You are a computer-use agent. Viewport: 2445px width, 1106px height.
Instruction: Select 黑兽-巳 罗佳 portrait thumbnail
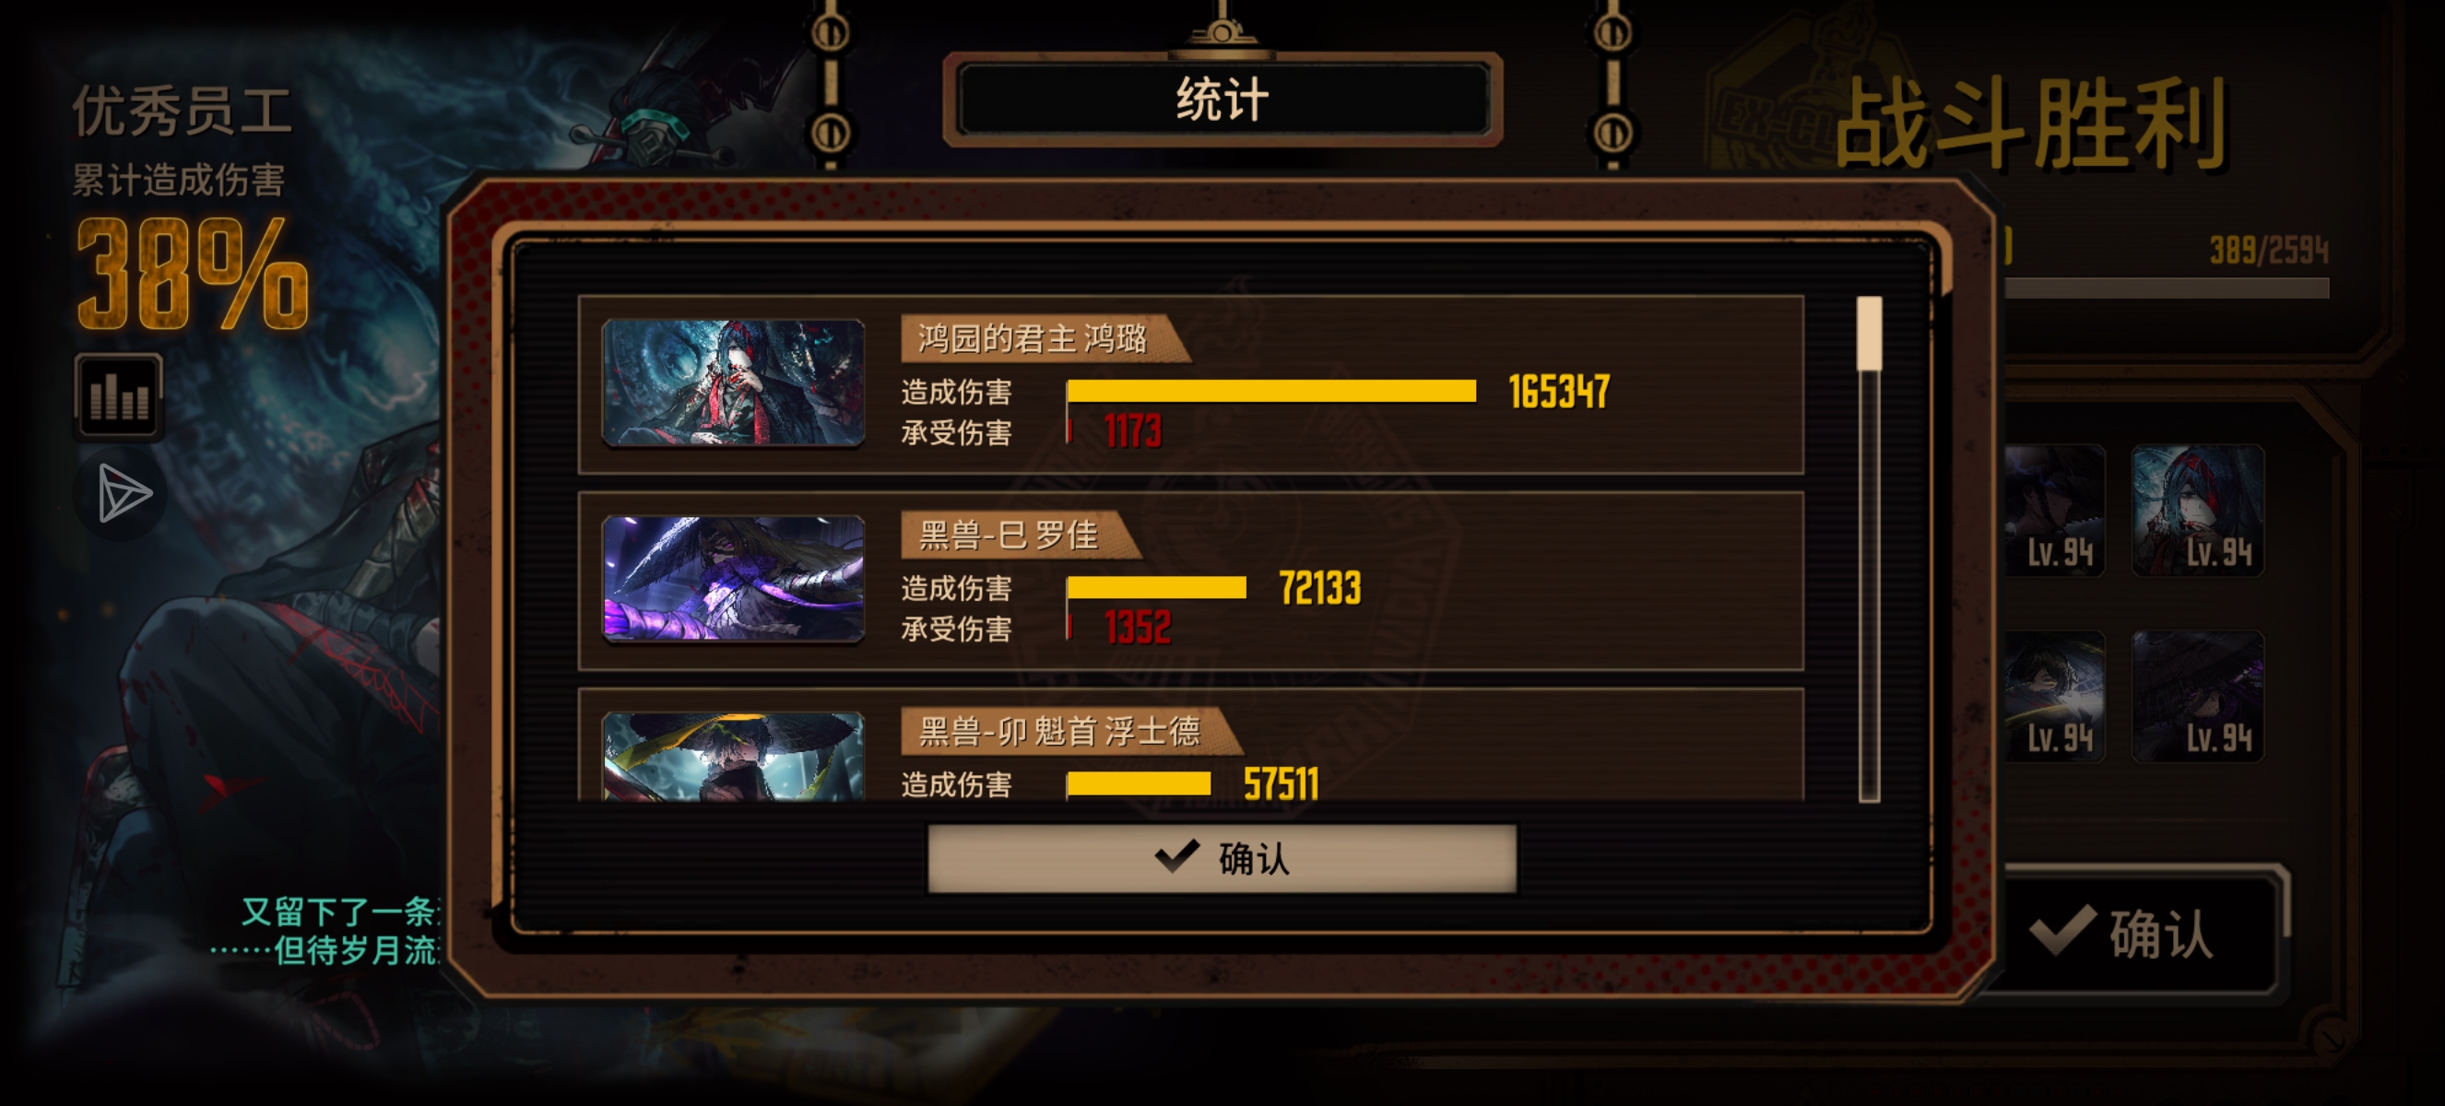[x=734, y=578]
